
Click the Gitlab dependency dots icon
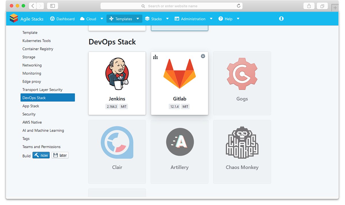(155, 57)
